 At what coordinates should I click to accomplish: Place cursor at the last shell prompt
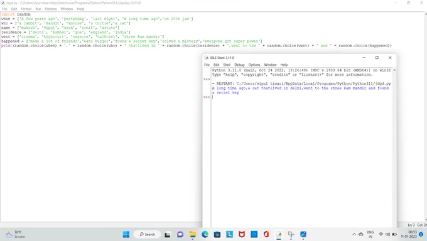pos(213,97)
